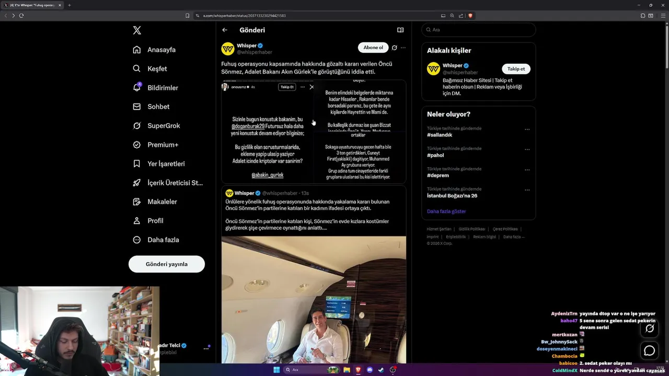Click browser back arrow

6,16
